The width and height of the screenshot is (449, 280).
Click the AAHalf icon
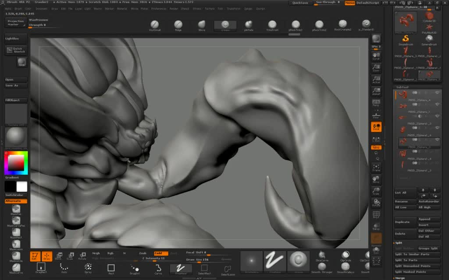point(376,91)
